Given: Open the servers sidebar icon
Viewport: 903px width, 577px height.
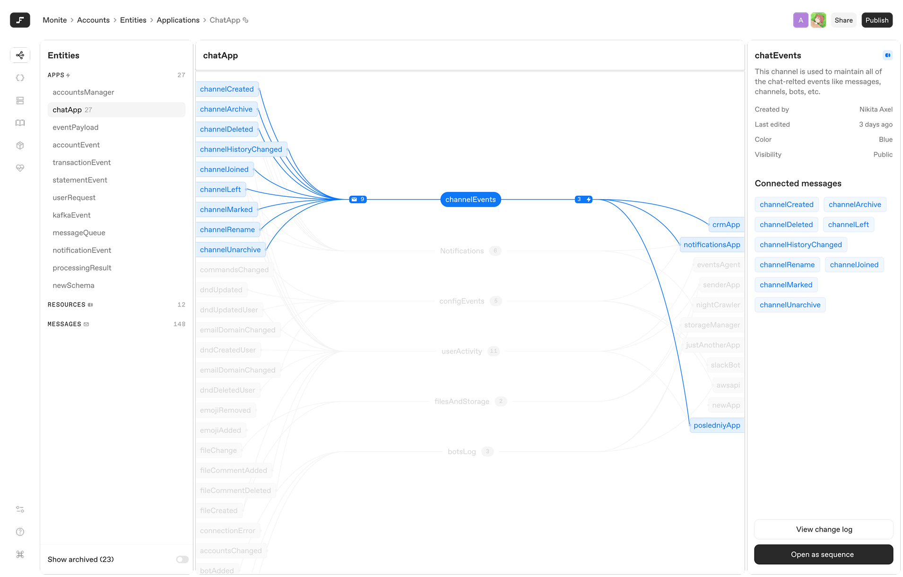Looking at the screenshot, I should coord(20,100).
